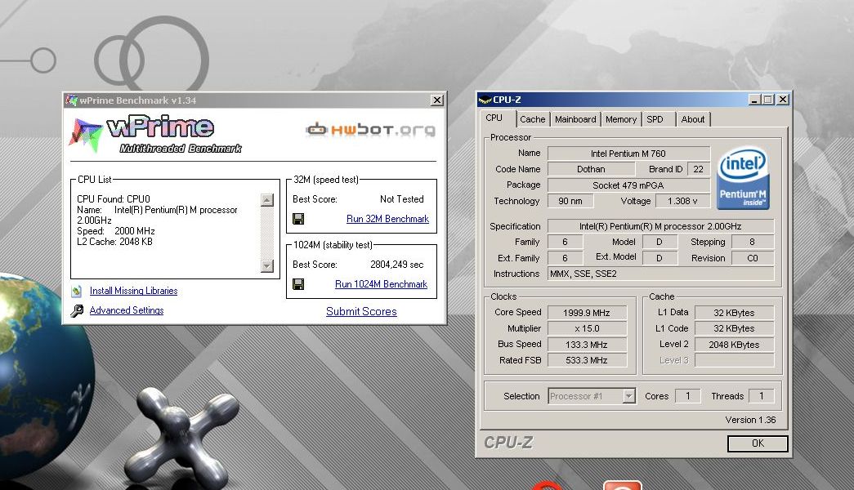Close the CPU-Z window
This screenshot has width=854, height=490.
click(x=783, y=100)
